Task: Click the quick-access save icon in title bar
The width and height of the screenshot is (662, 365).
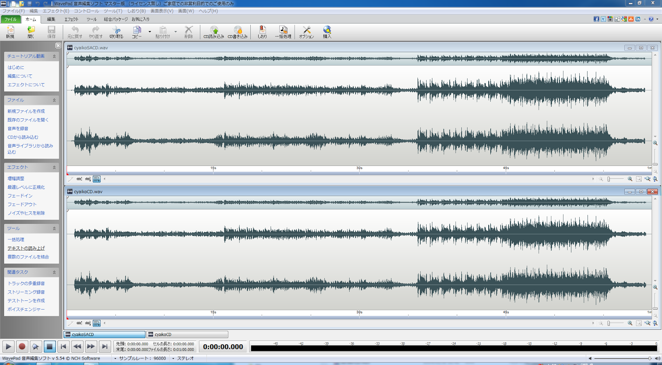Action: [x=29, y=3]
